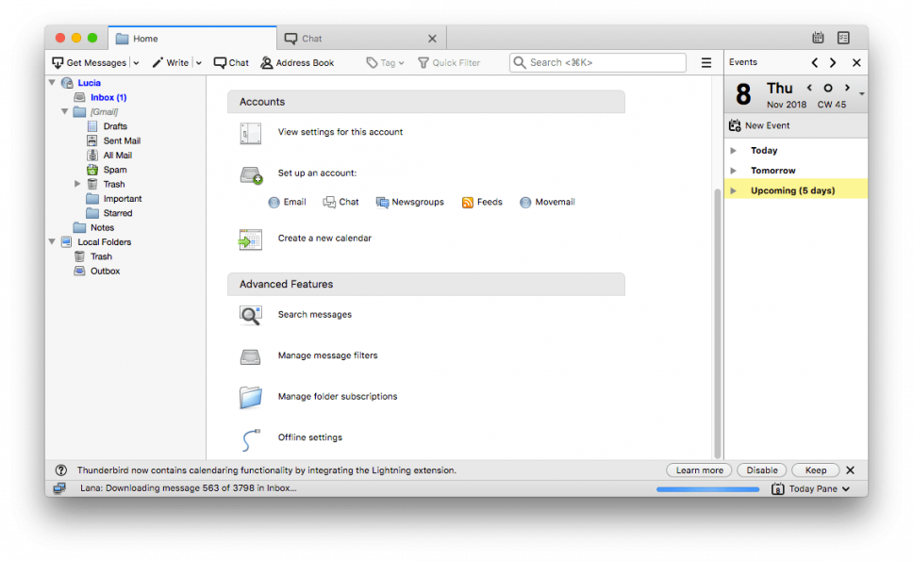Add a Feeds account
913x561 pixels.
(481, 201)
